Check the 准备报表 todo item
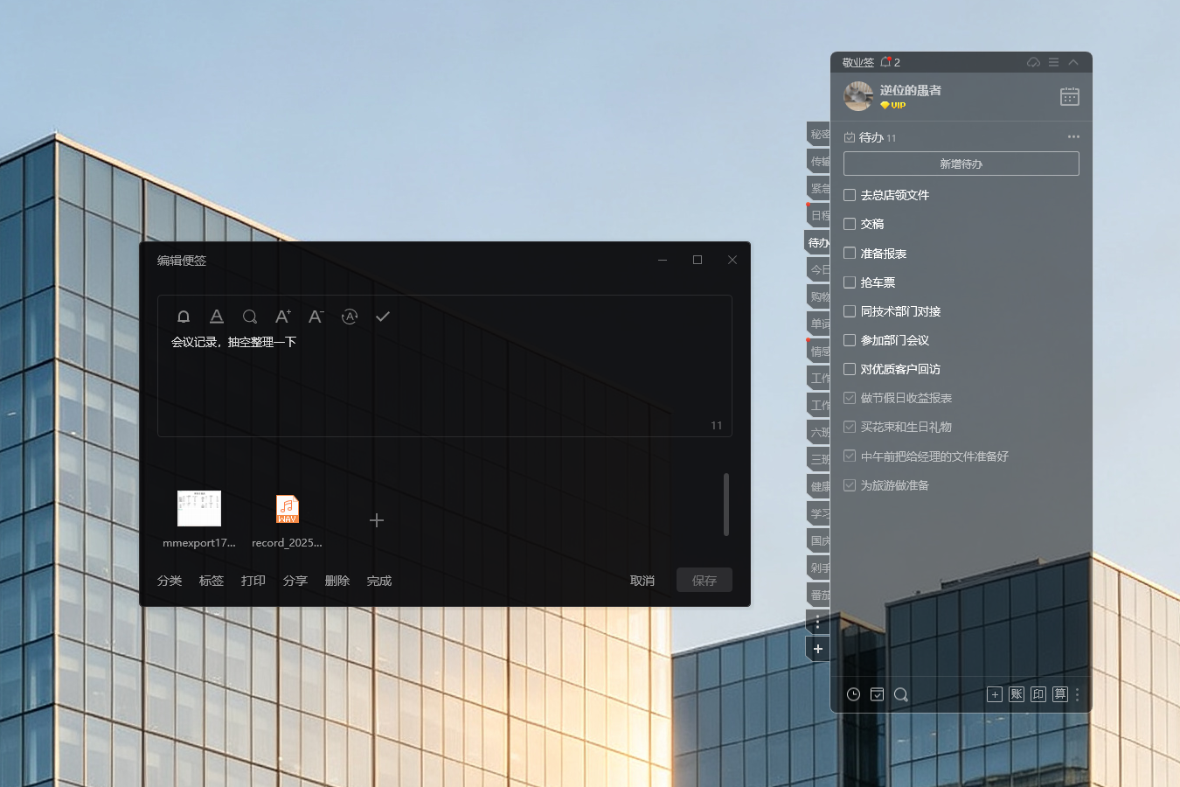 [850, 253]
